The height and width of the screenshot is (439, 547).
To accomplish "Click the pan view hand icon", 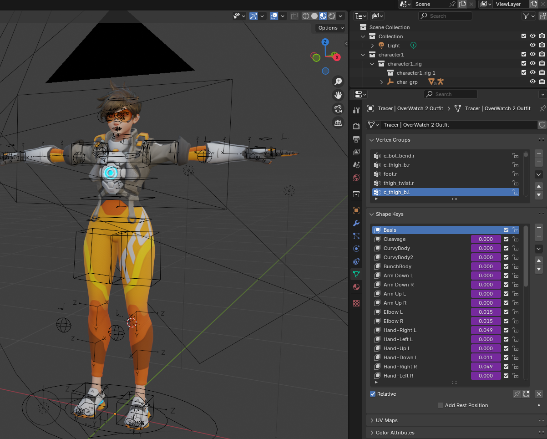I will (338, 95).
